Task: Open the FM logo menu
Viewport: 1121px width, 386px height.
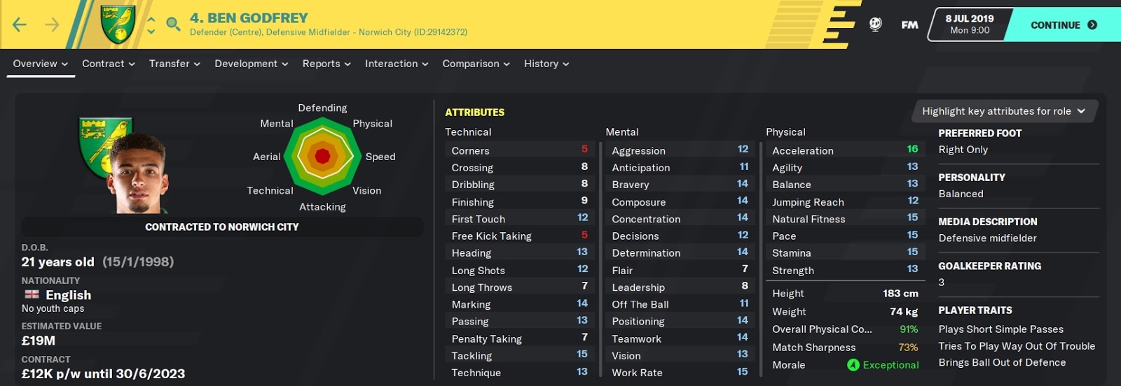Action: [909, 25]
